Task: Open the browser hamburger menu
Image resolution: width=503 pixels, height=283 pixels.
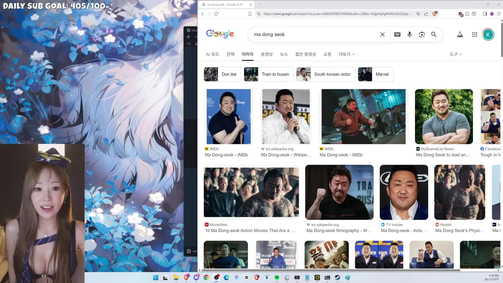Action: point(498,14)
